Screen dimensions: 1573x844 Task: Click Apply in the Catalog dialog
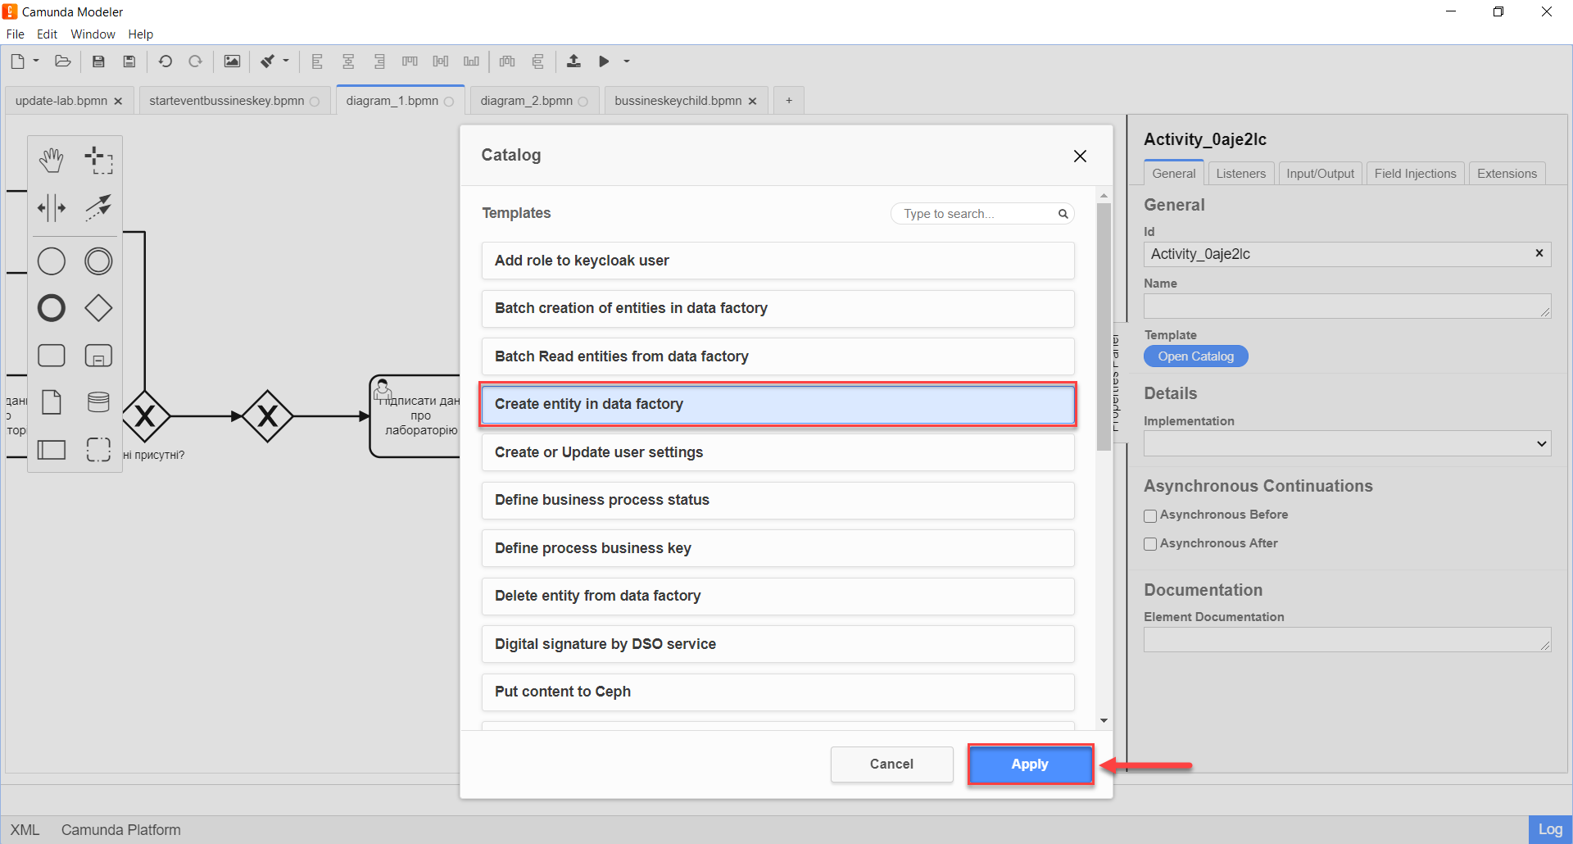pos(1030,764)
